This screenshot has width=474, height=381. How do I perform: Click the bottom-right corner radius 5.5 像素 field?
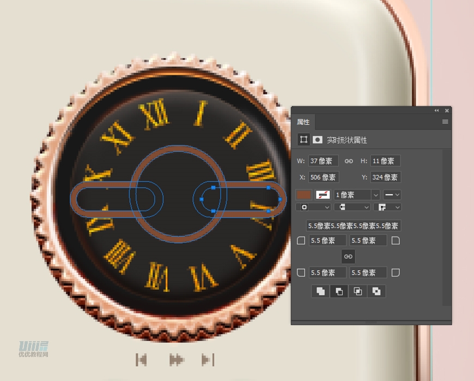coord(368,272)
